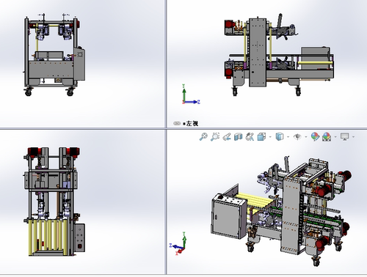Open the View Orientation dropdown arrow
The width and height of the screenshot is (367, 277).
point(270,137)
